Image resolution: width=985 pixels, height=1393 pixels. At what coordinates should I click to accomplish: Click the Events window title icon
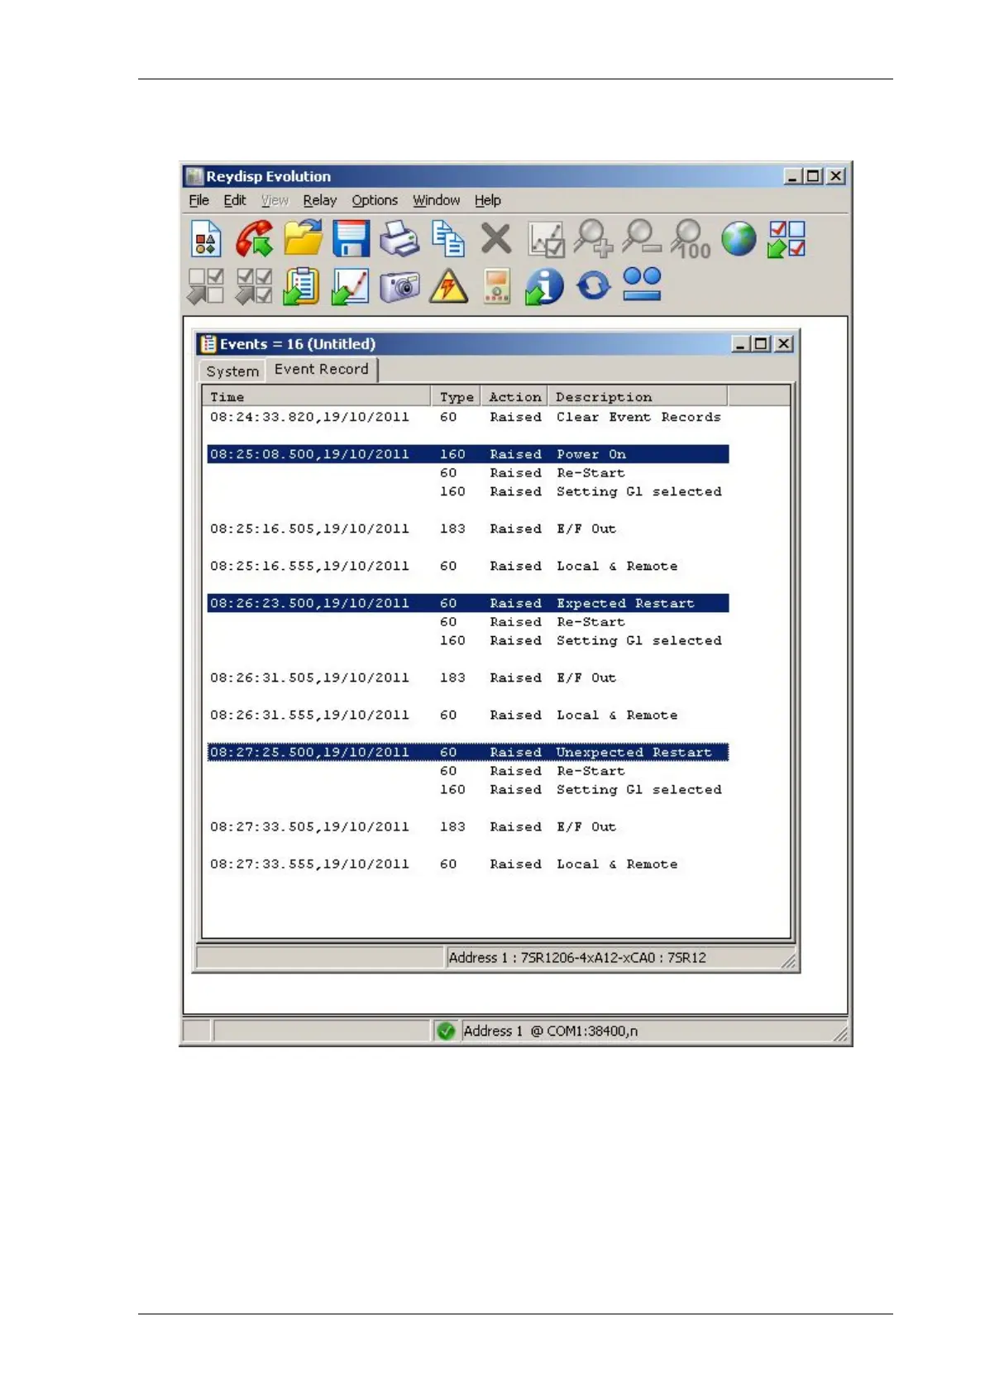[208, 344]
